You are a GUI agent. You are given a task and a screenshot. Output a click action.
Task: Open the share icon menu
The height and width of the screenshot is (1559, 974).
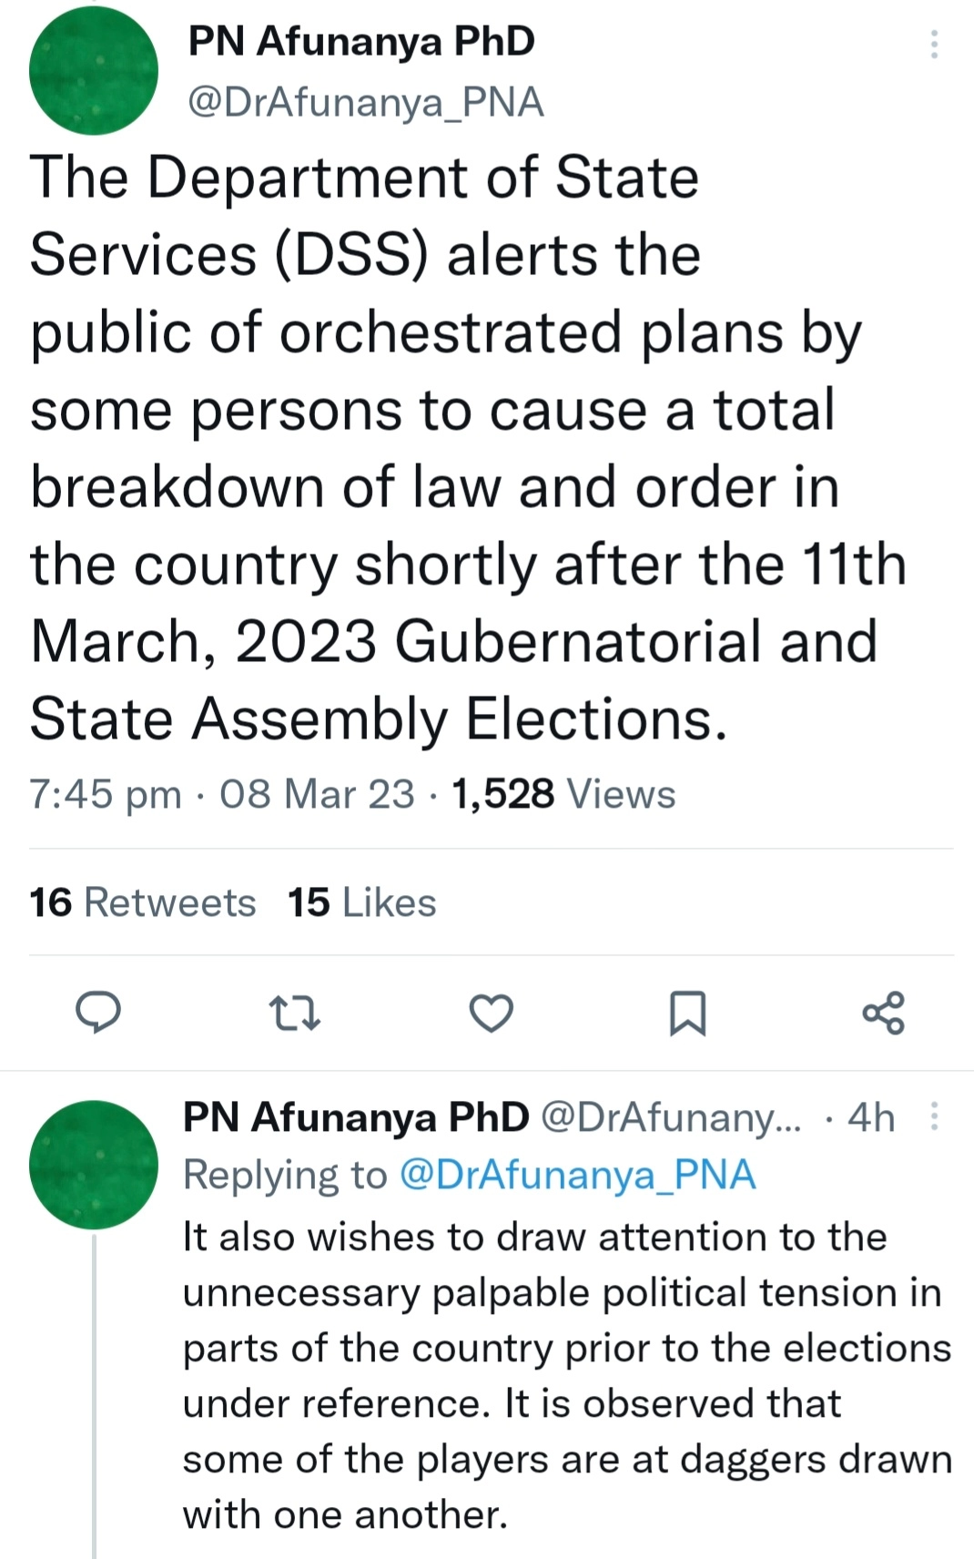(x=884, y=1013)
